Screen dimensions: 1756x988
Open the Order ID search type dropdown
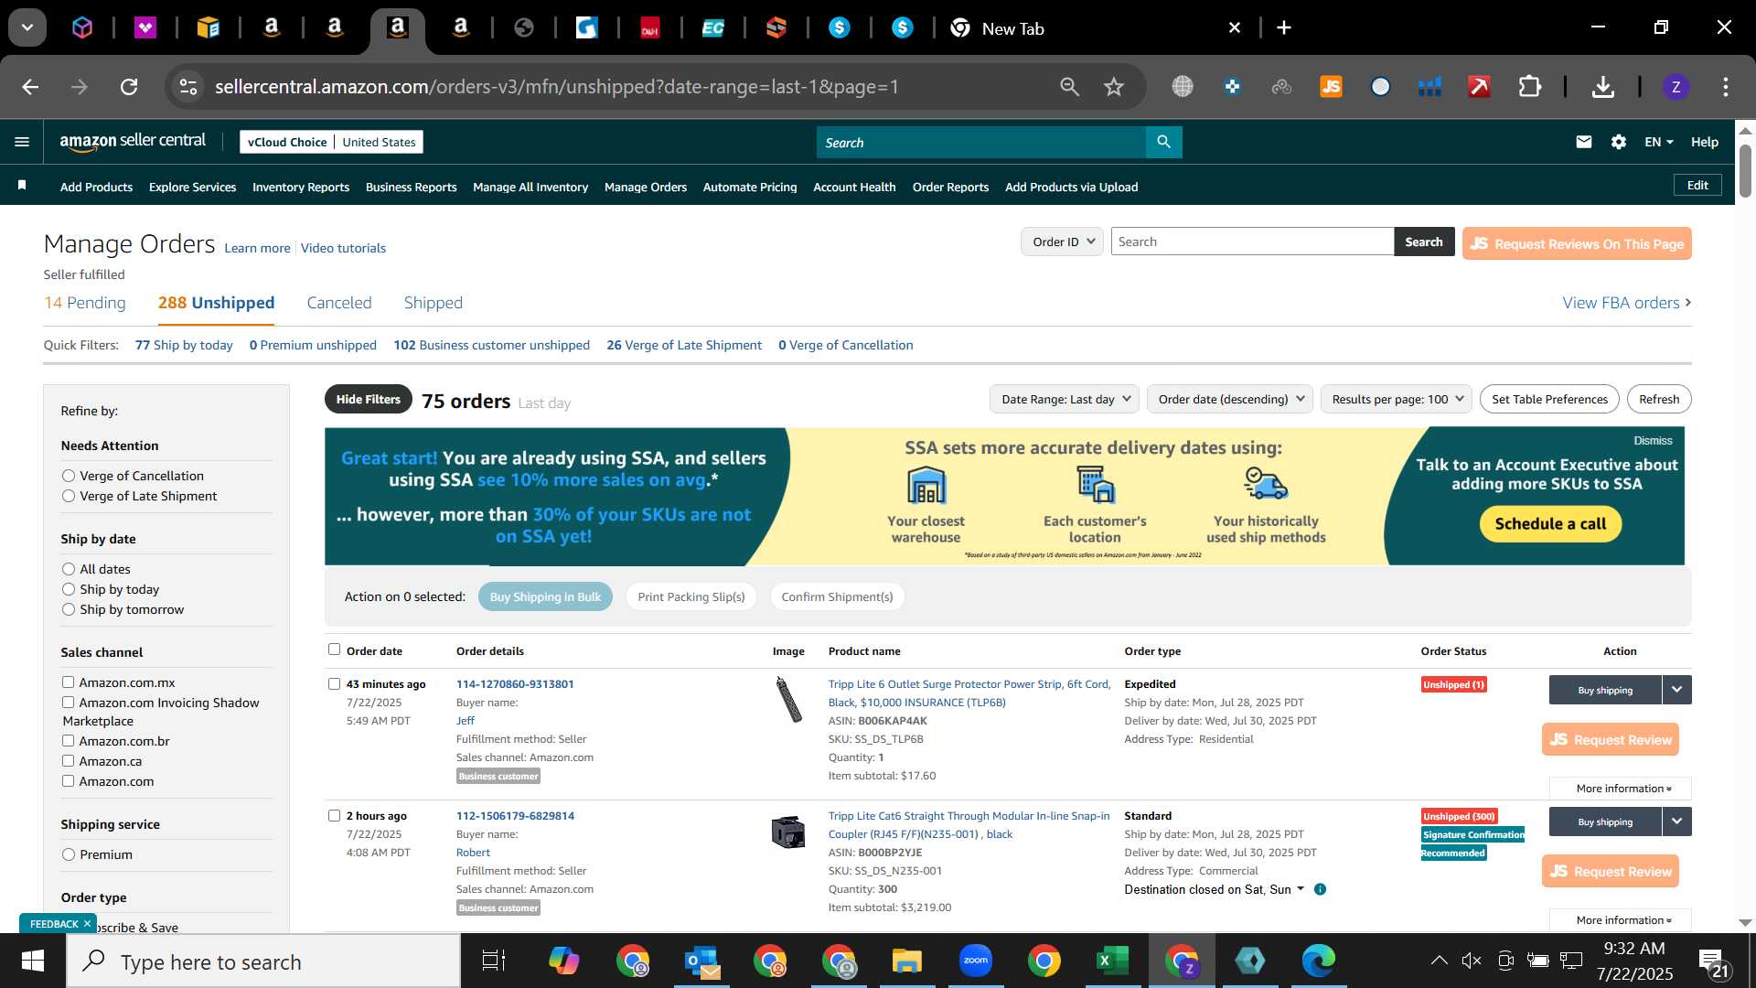(x=1062, y=242)
